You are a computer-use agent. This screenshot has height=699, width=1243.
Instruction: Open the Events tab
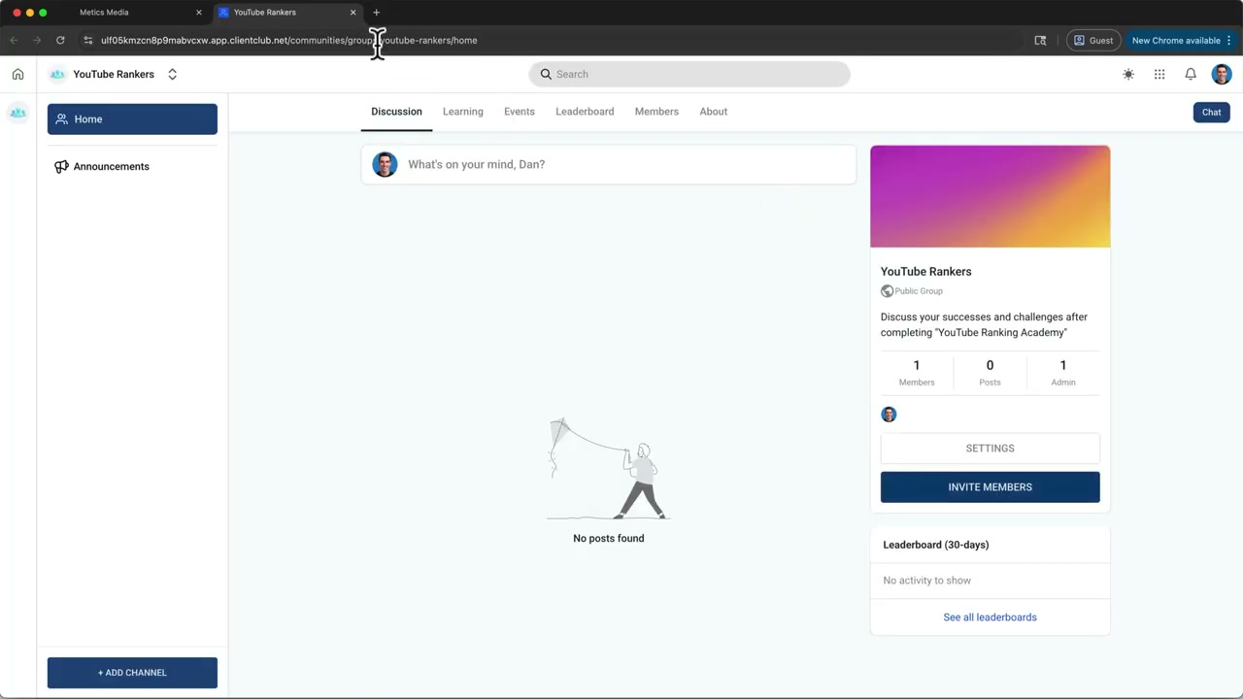coord(520,112)
